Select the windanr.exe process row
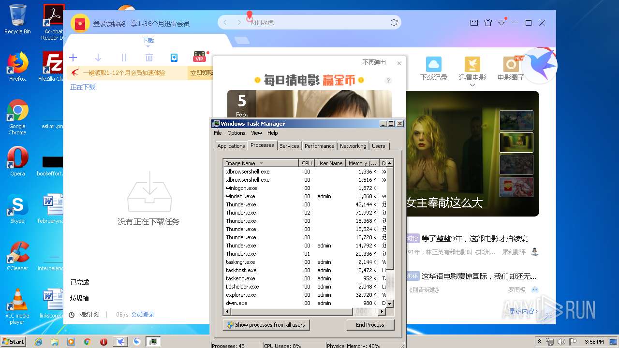Image resolution: width=619 pixels, height=348 pixels. click(305, 196)
